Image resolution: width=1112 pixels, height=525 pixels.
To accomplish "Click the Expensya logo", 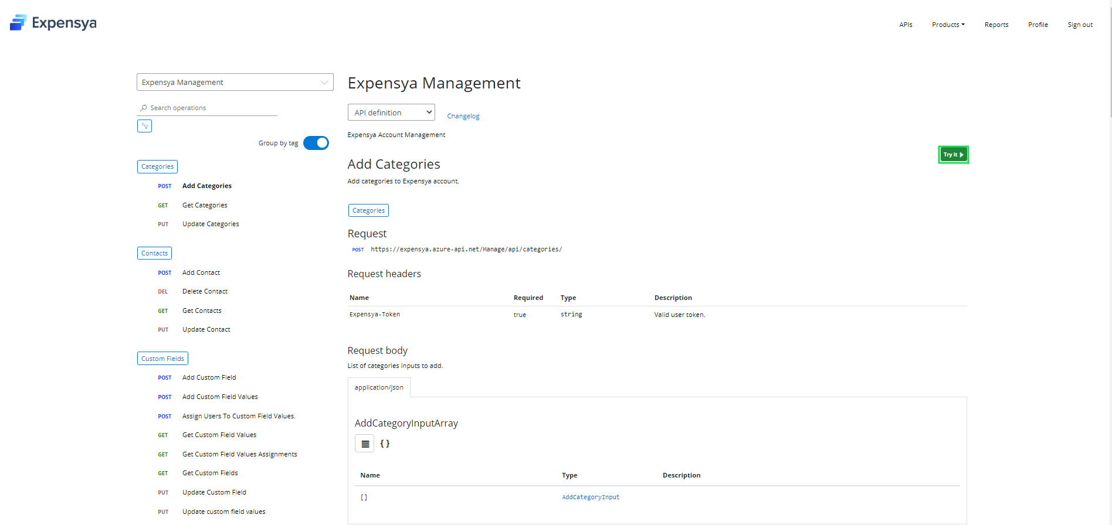I will click(x=53, y=23).
